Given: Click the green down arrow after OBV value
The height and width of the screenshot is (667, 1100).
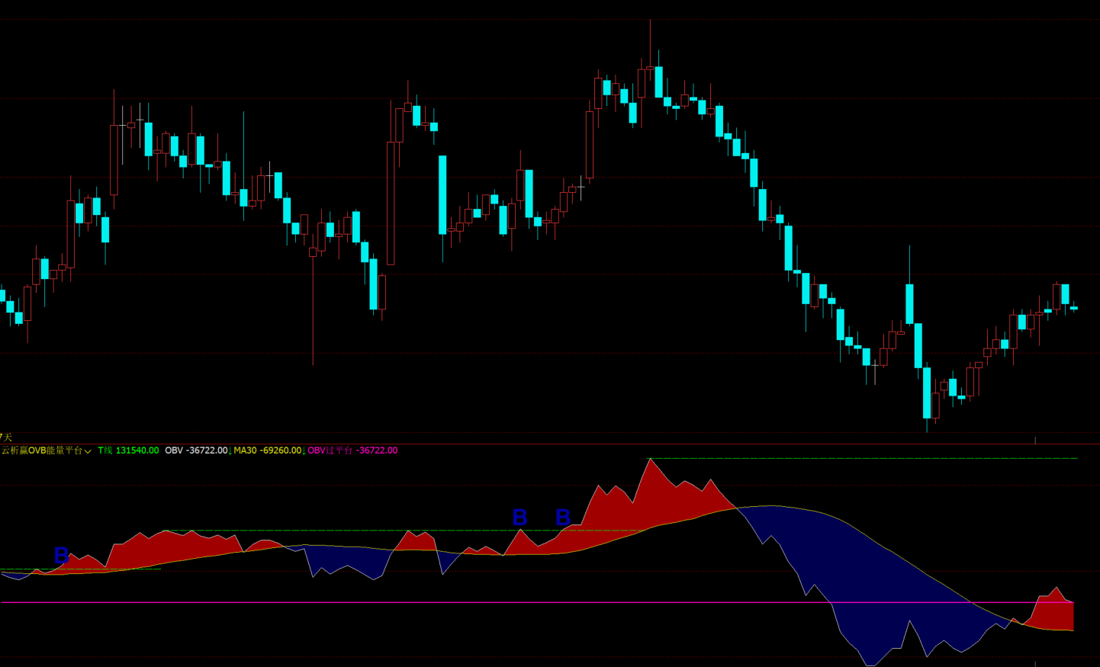Looking at the screenshot, I should (x=230, y=451).
